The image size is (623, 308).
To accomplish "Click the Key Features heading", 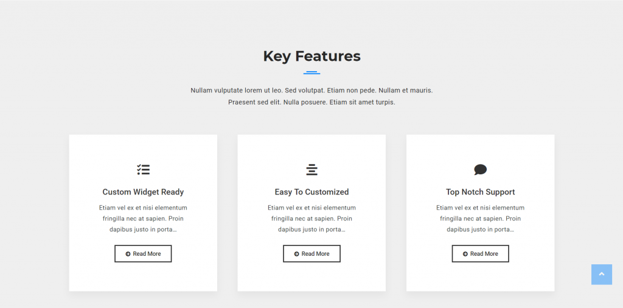I will click(x=311, y=56).
